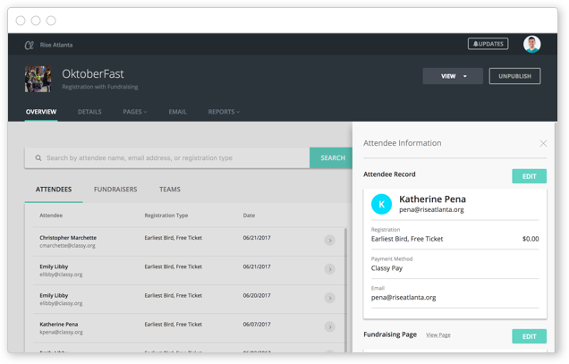Click the $0.00 registration amount
The image size is (569, 364).
pos(531,239)
